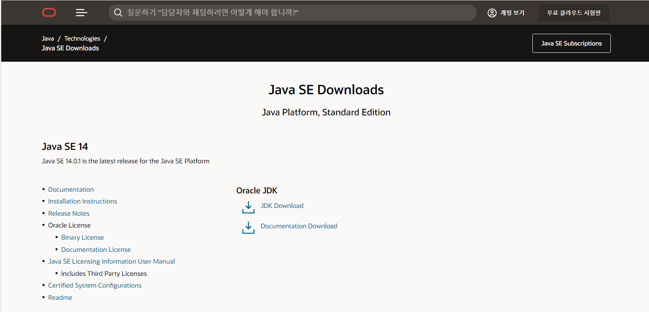Open the Readme link
Viewport: 649px width, 312px height.
point(60,297)
